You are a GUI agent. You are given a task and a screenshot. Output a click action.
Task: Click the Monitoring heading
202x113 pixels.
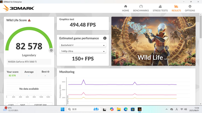click(x=67, y=72)
